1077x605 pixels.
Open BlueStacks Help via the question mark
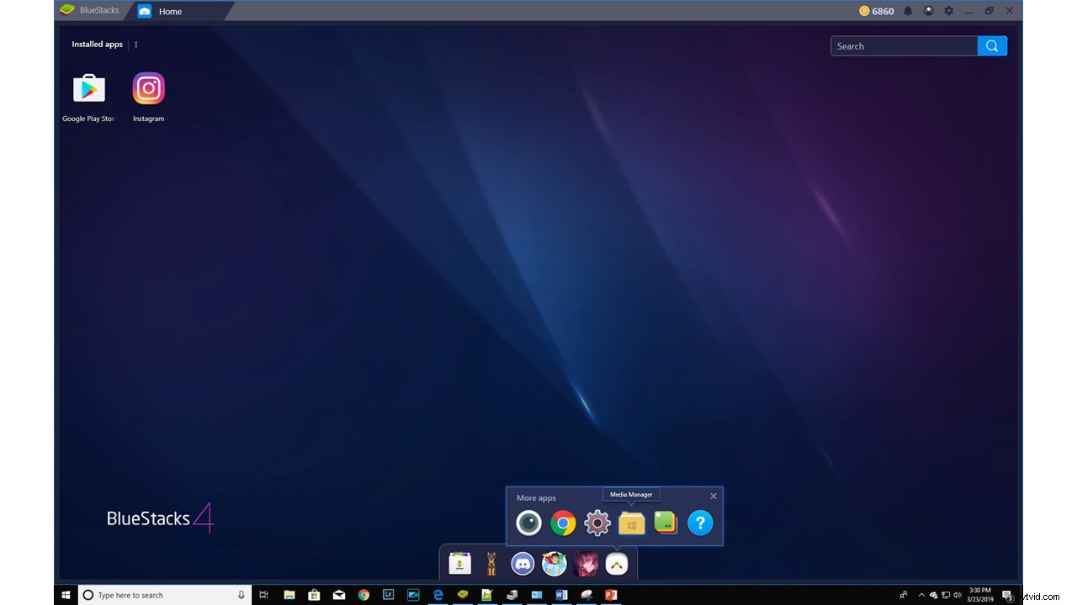coord(700,522)
